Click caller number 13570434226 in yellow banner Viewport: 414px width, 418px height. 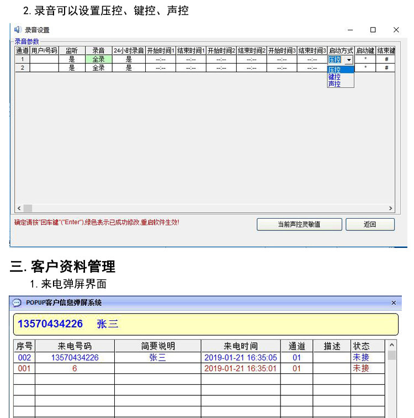point(50,324)
